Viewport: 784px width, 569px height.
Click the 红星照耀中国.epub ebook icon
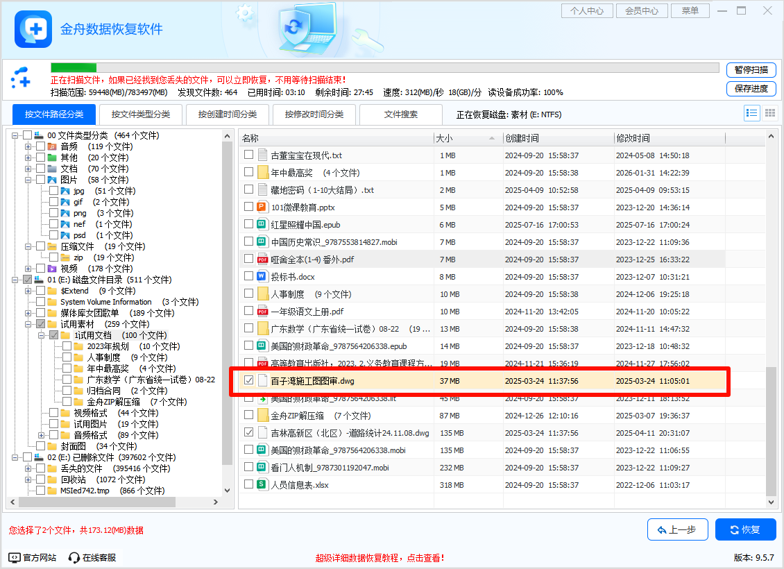(x=262, y=225)
